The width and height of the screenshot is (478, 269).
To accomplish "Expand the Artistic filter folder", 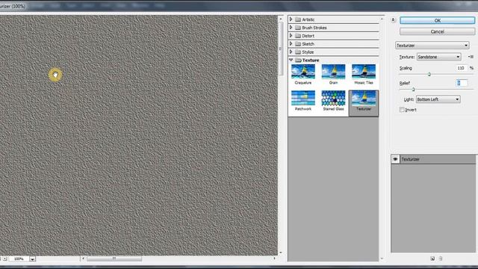I will [291, 19].
